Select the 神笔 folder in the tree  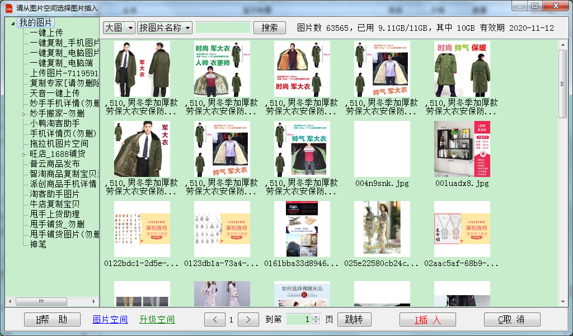pyautogui.click(x=38, y=244)
